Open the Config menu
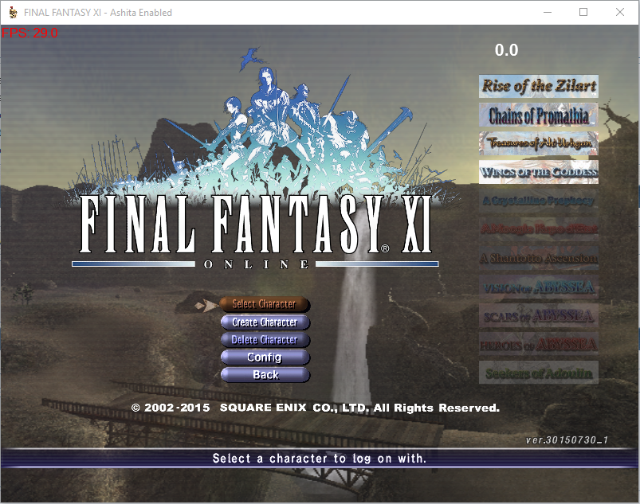The height and width of the screenshot is (504, 640). pyautogui.click(x=265, y=357)
